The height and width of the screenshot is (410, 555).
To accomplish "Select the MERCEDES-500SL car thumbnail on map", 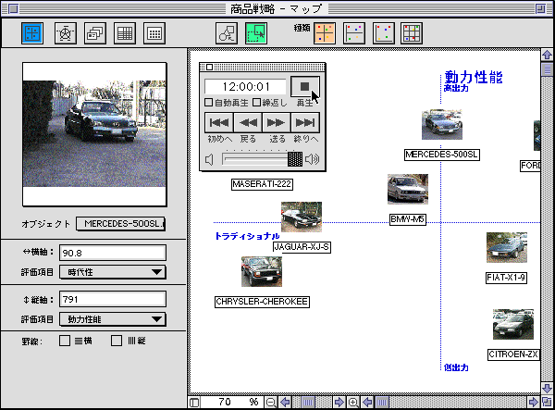I will coord(442,124).
